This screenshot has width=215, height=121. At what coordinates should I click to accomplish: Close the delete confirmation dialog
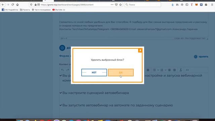tap(140, 50)
